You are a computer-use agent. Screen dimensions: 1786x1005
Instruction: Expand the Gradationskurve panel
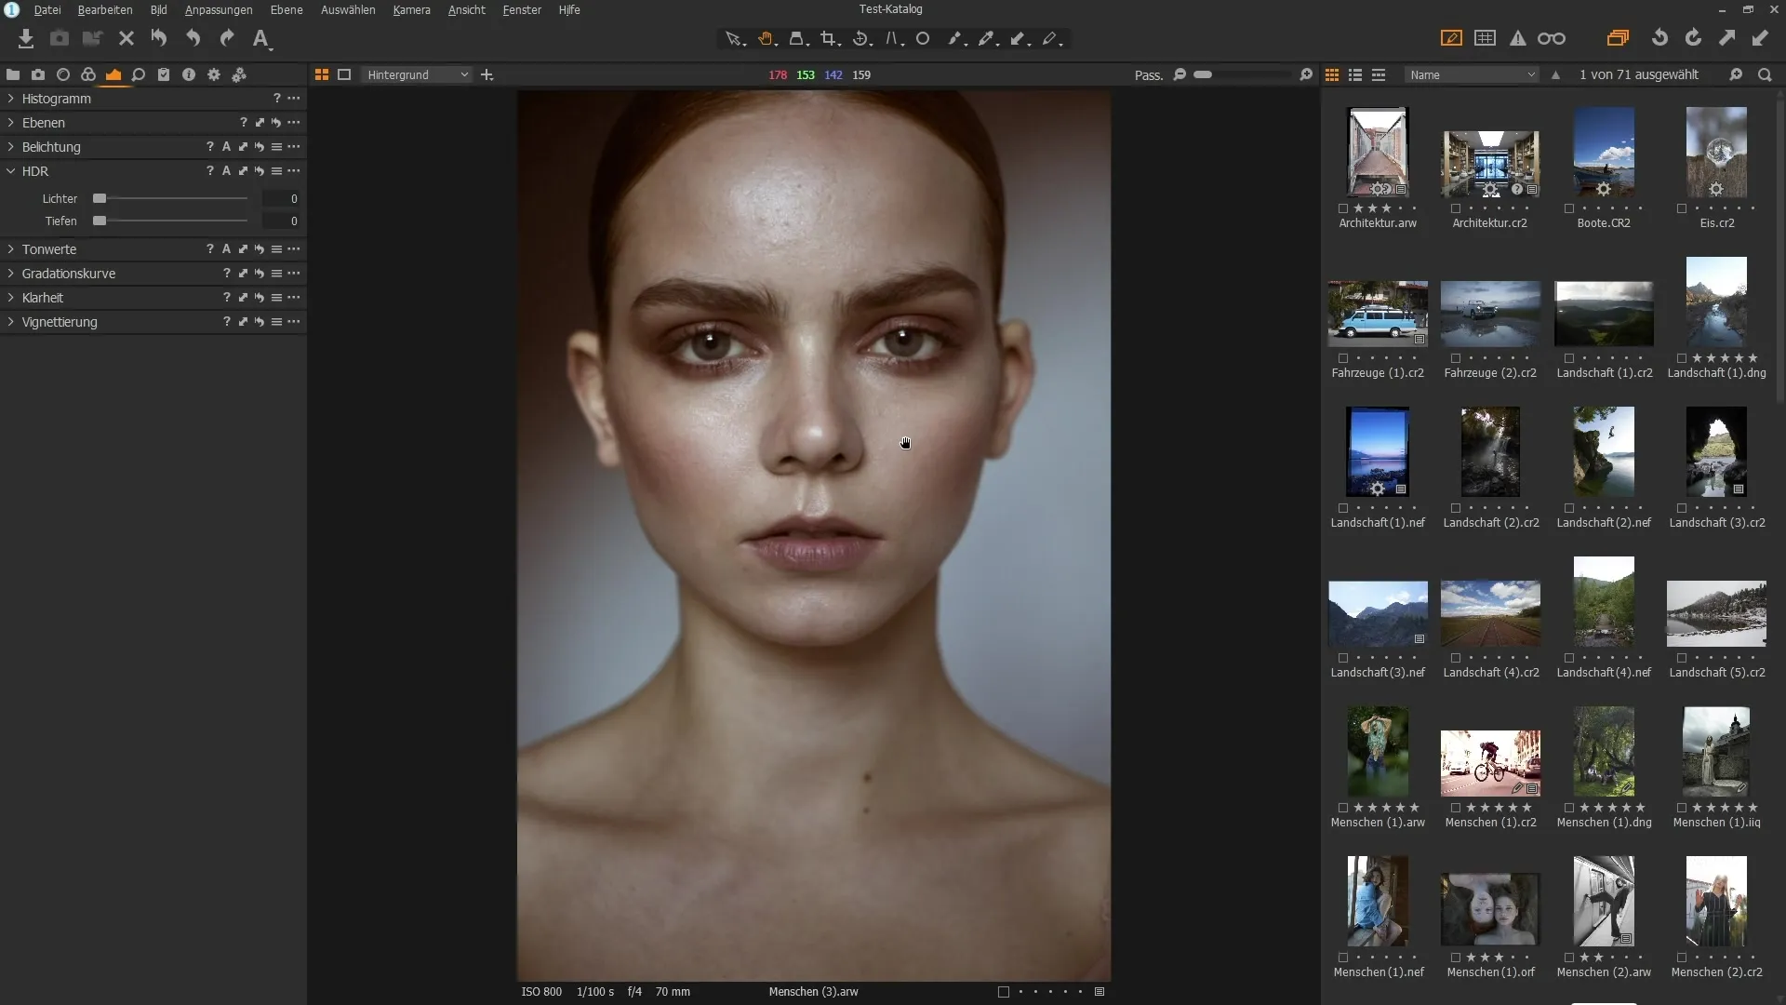[x=11, y=274]
